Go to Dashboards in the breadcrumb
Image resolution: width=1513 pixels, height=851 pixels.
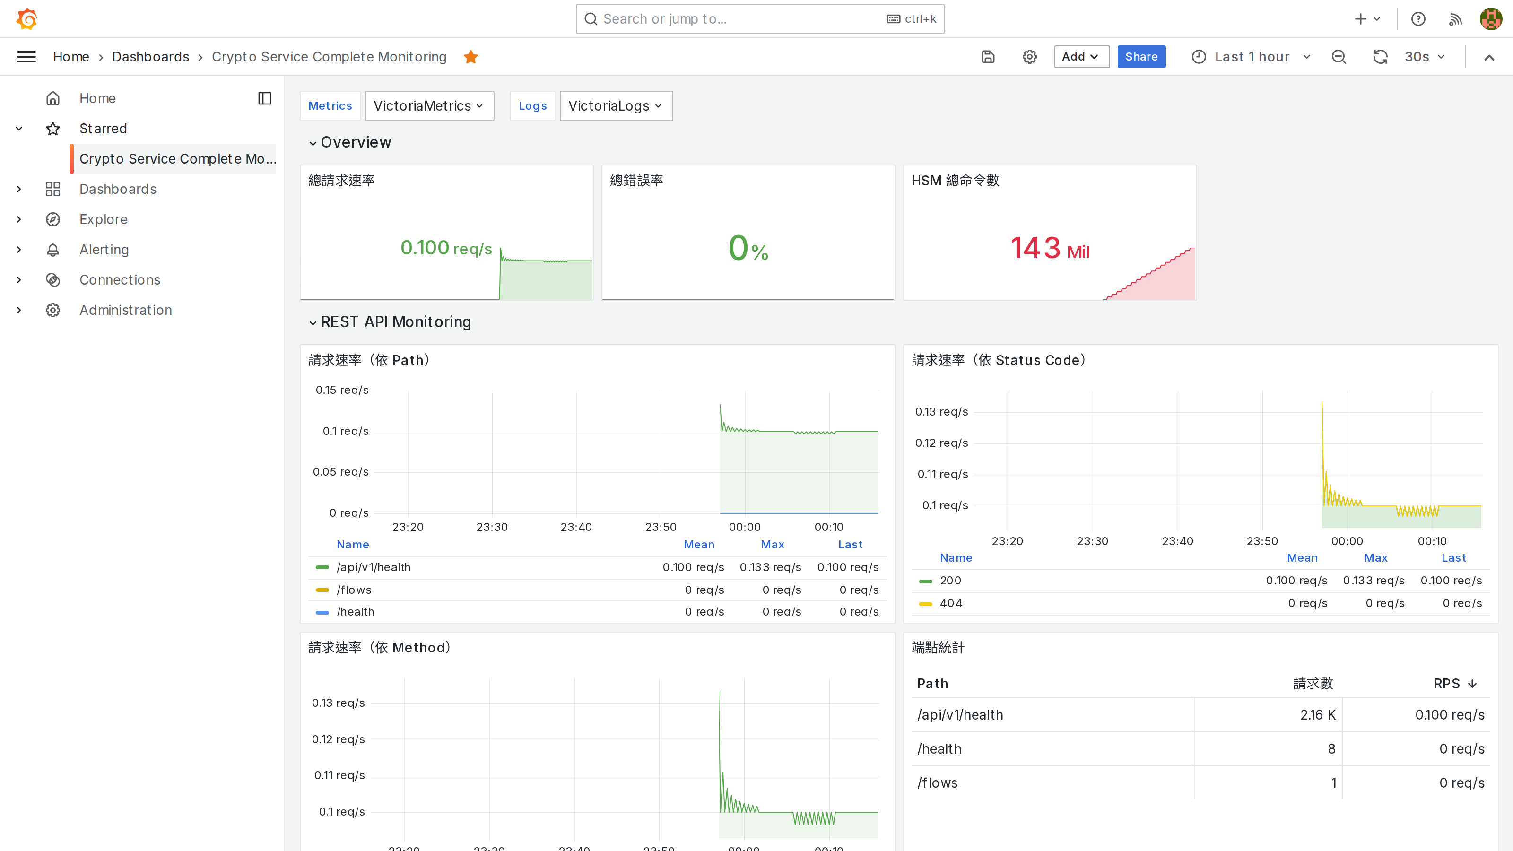coord(151,56)
